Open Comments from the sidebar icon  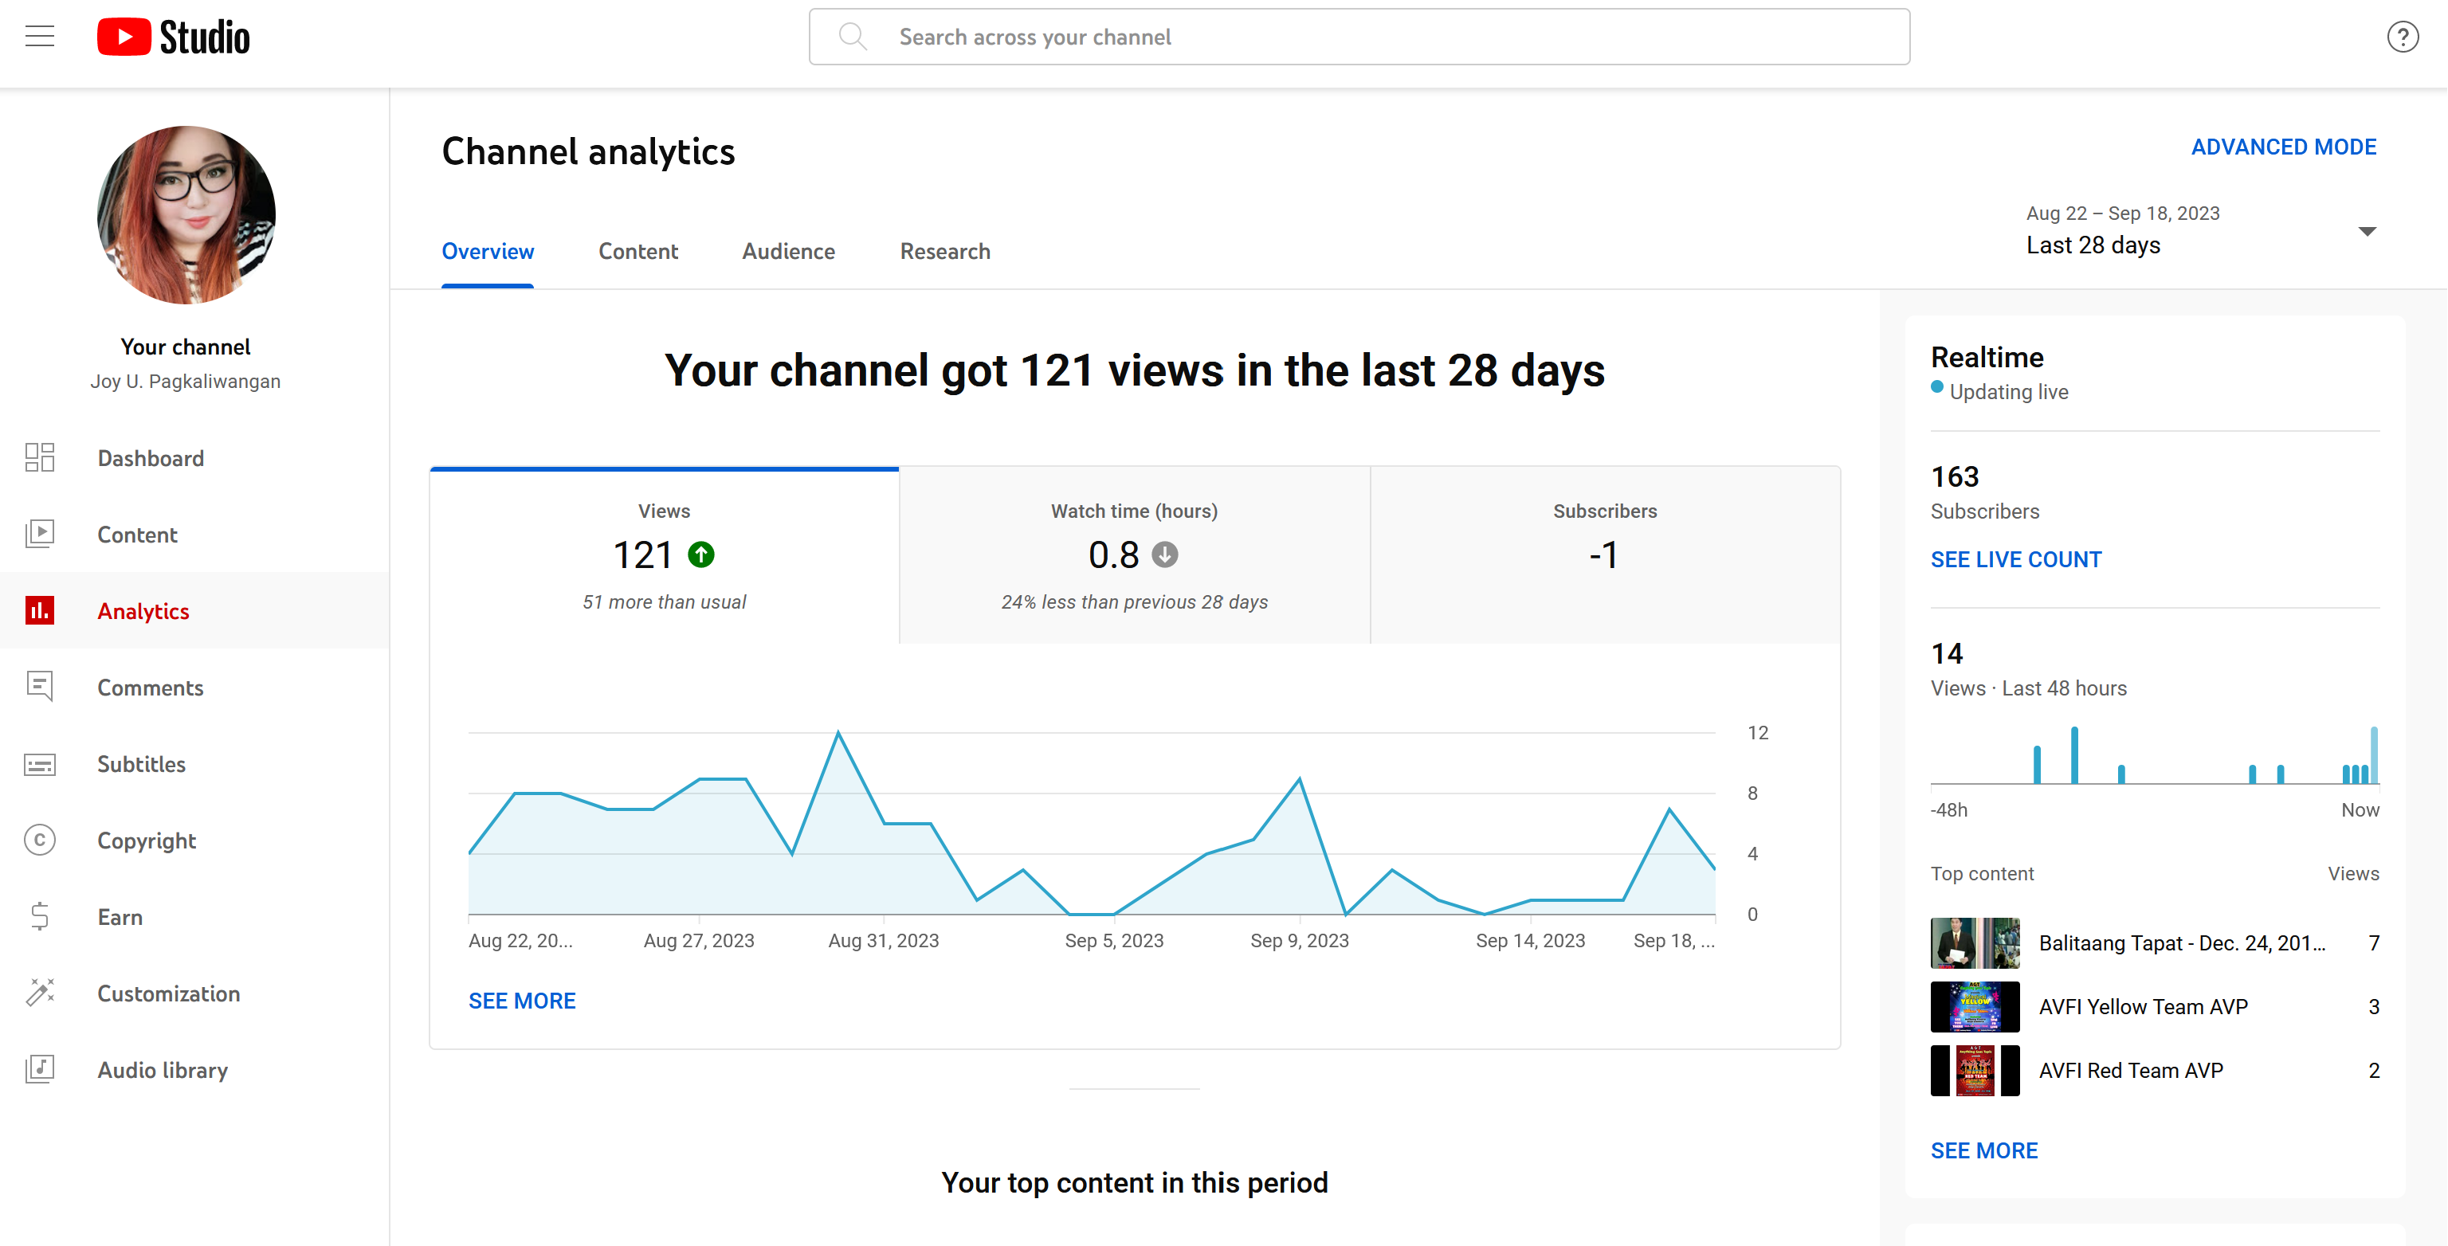point(40,686)
